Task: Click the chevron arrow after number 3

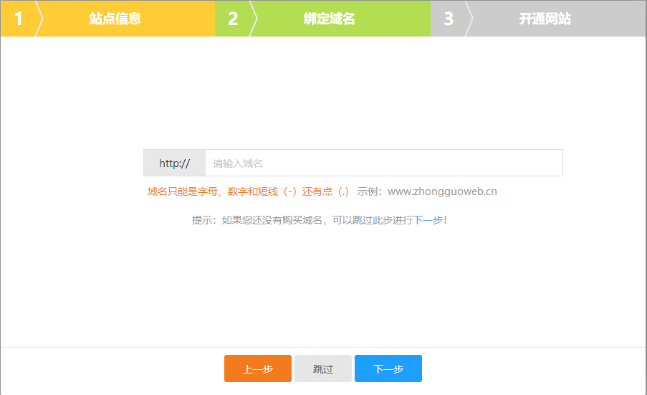Action: (469, 19)
